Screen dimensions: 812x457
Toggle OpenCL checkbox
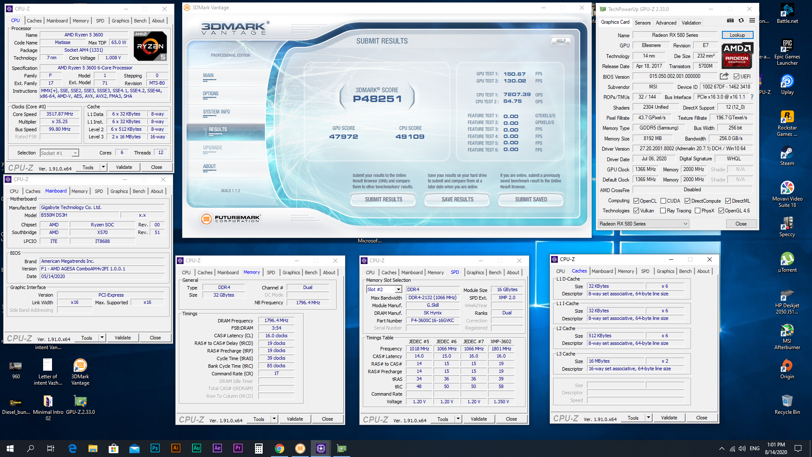(x=636, y=201)
